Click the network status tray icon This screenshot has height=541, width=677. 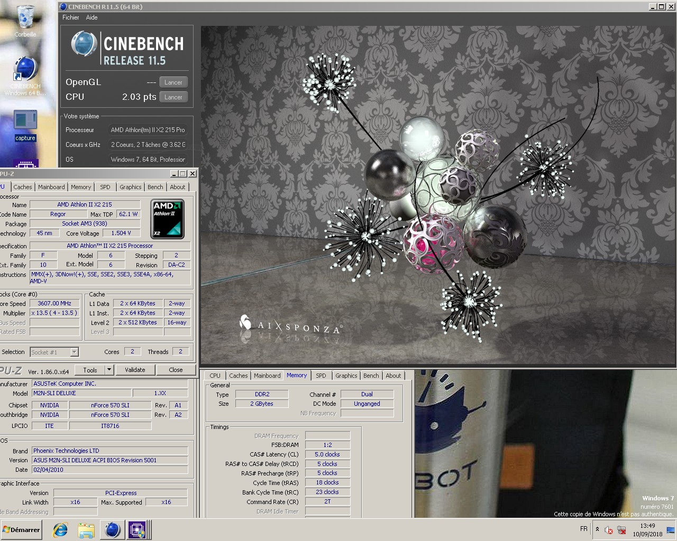tap(621, 530)
